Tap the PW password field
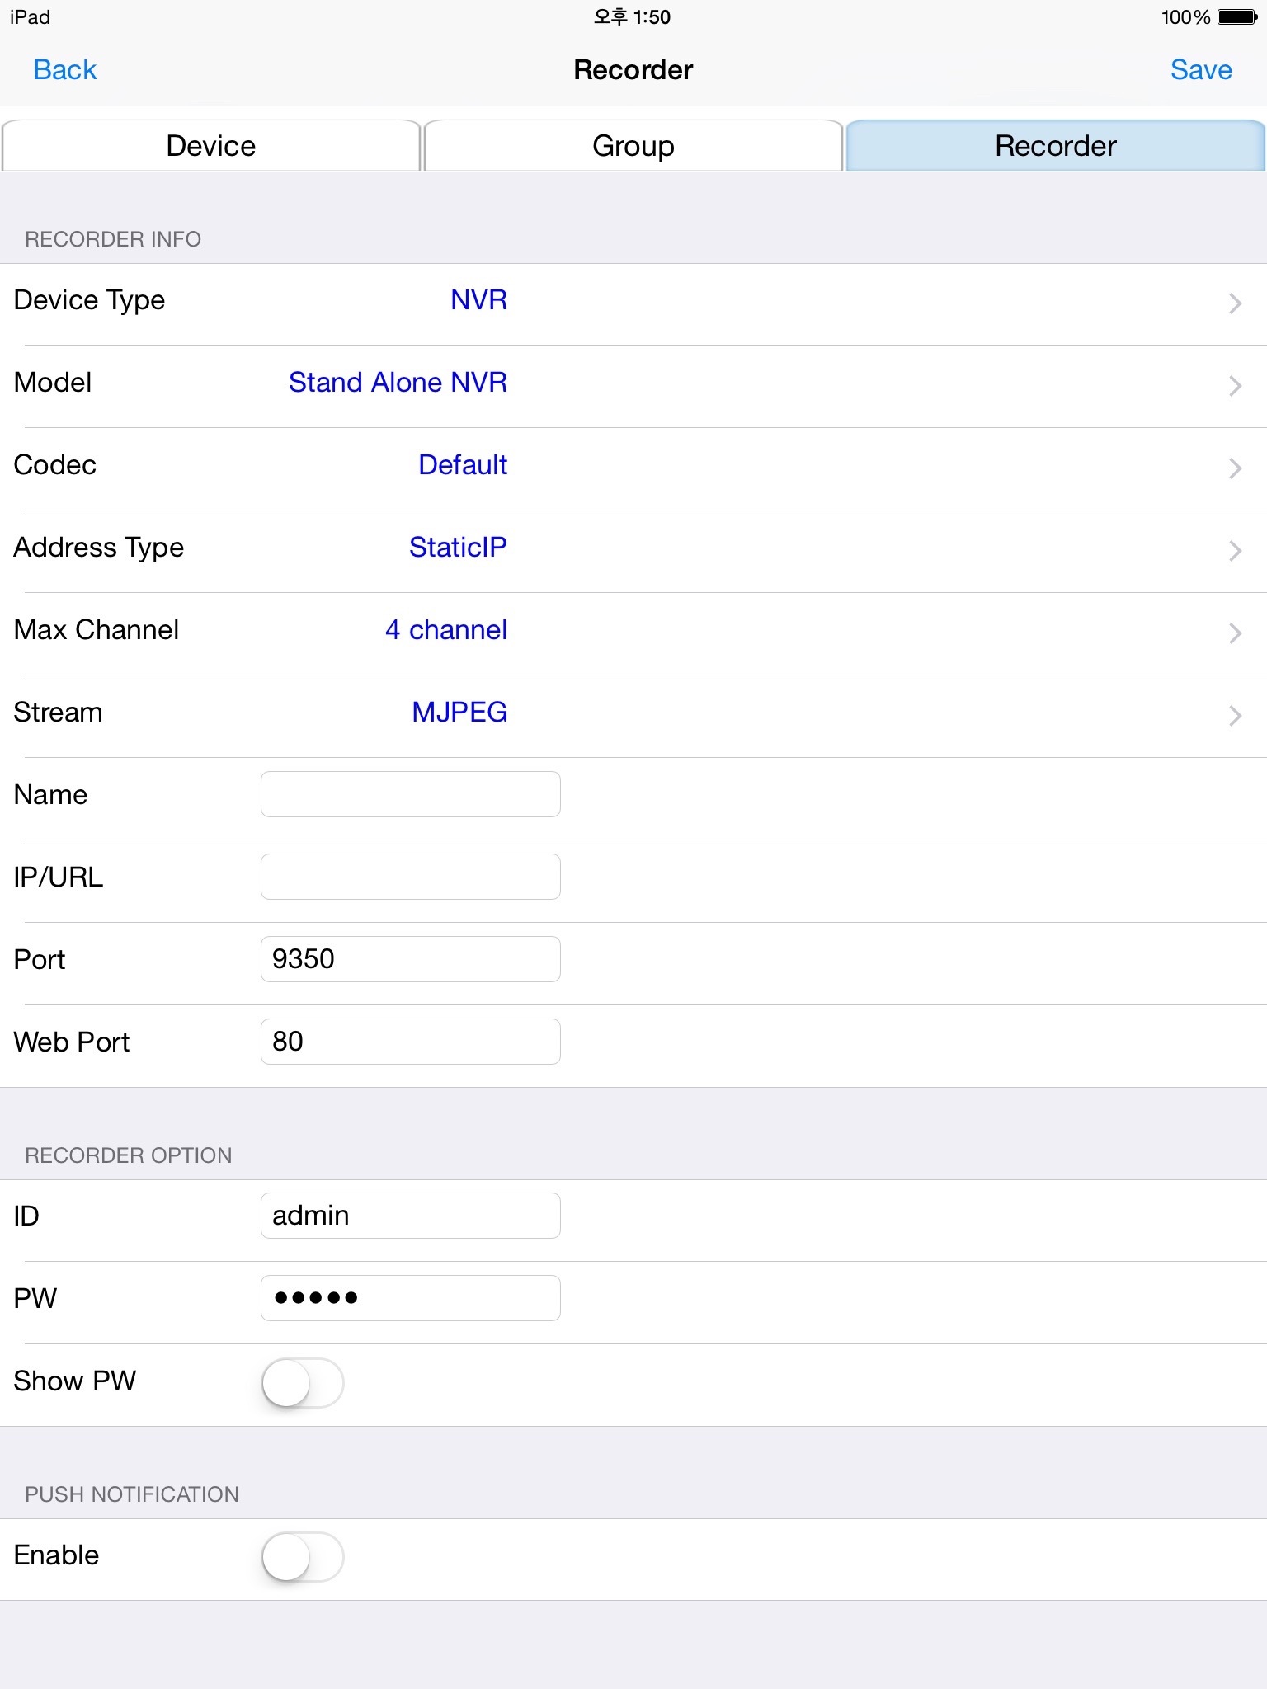The height and width of the screenshot is (1689, 1267). click(410, 1298)
